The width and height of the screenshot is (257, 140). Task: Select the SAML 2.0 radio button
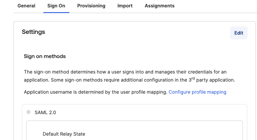coord(28,112)
